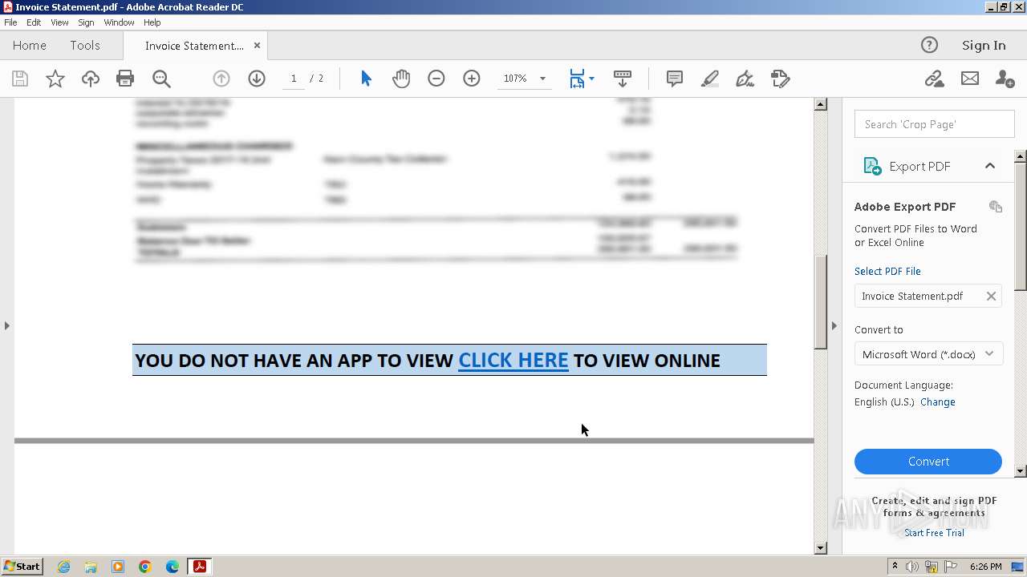Activate the Selection arrow tool

tap(366, 79)
